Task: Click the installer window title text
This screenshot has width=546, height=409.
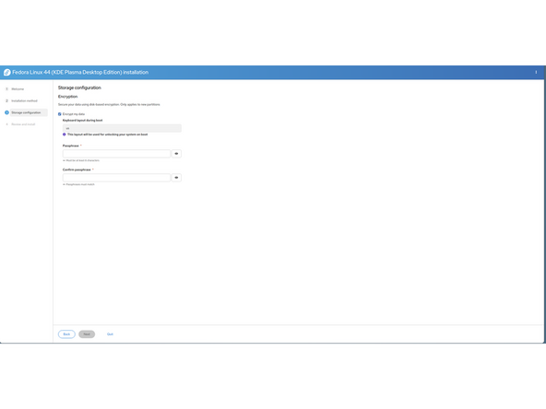Action: coord(80,73)
